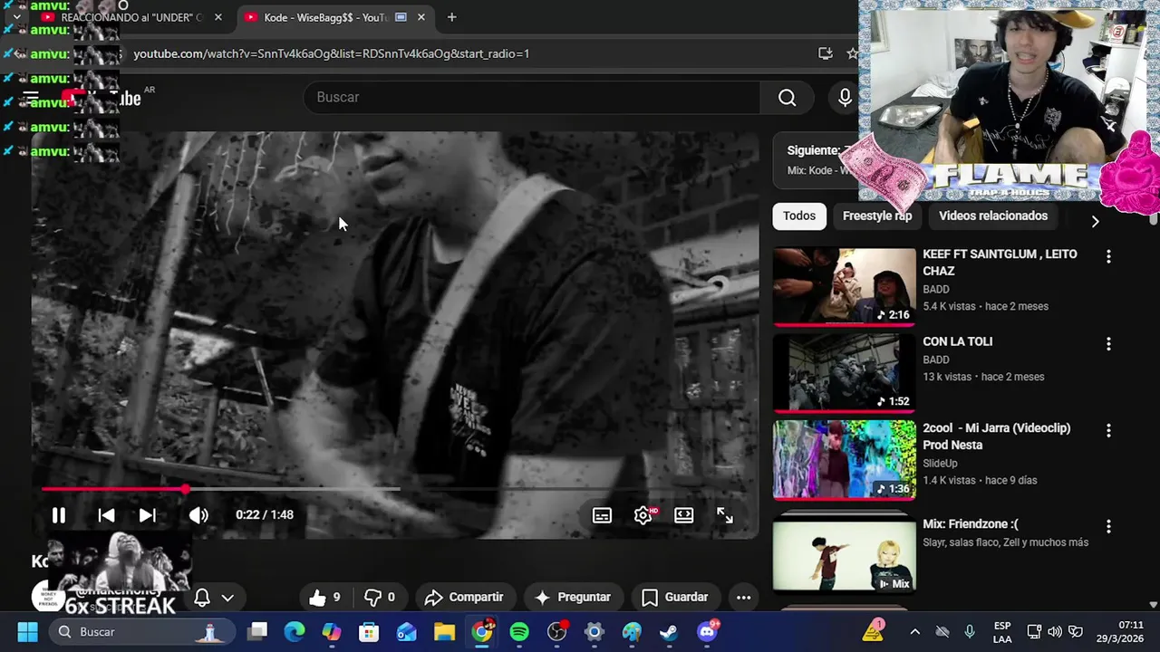Viewport: 1160px width, 652px height.
Task: Open Spotify from the taskbar
Action: [519, 632]
